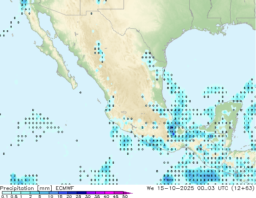
Task: Click the 35–40 mm violet legend swatch
Action: click(100, 193)
